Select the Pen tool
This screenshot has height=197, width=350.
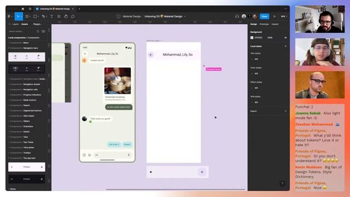click(x=43, y=16)
